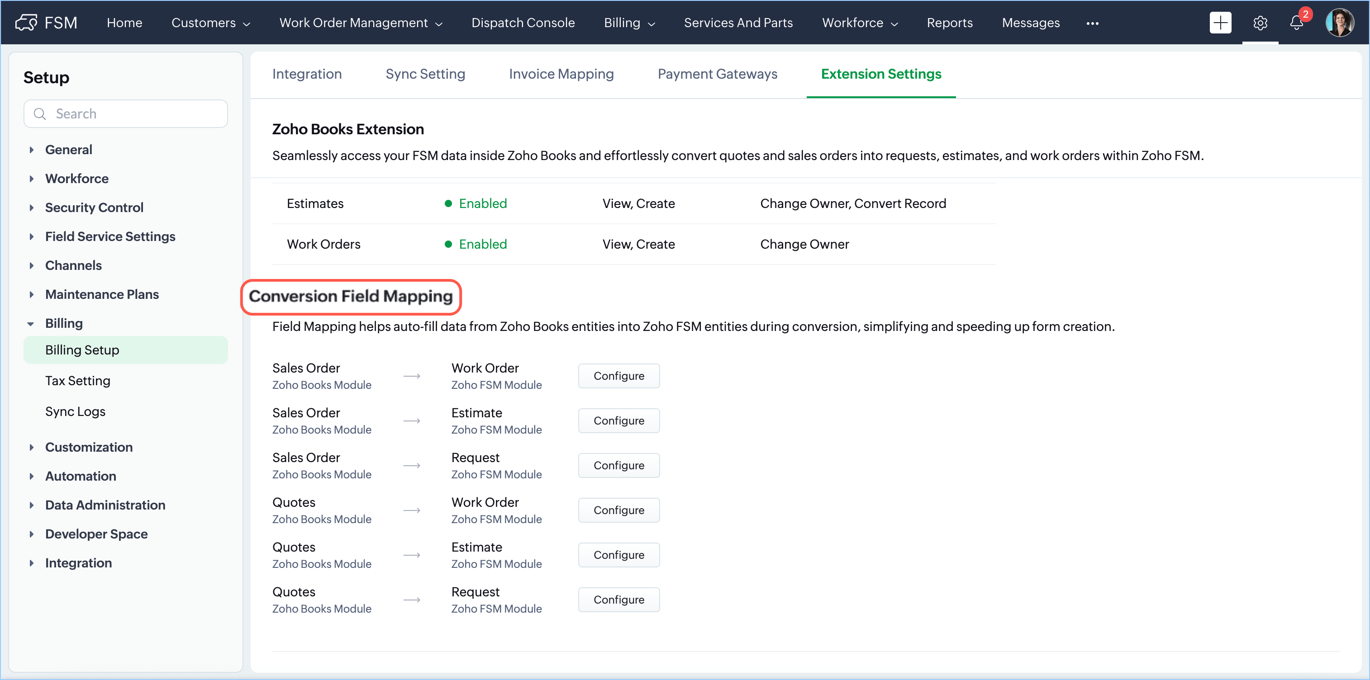Switch to the Payment Gateways tab
This screenshot has width=1370, height=680.
(x=717, y=74)
